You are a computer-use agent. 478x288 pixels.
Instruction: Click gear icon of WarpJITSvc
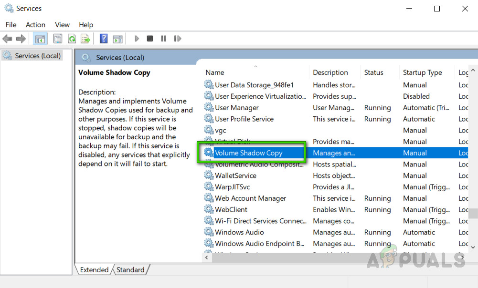pyautogui.click(x=209, y=186)
